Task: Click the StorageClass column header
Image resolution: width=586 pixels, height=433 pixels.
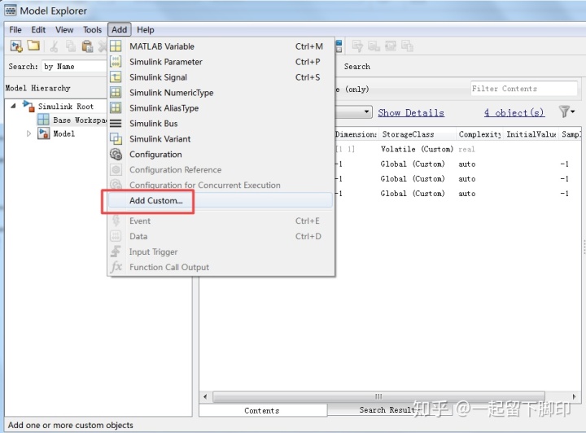Action: pos(417,133)
